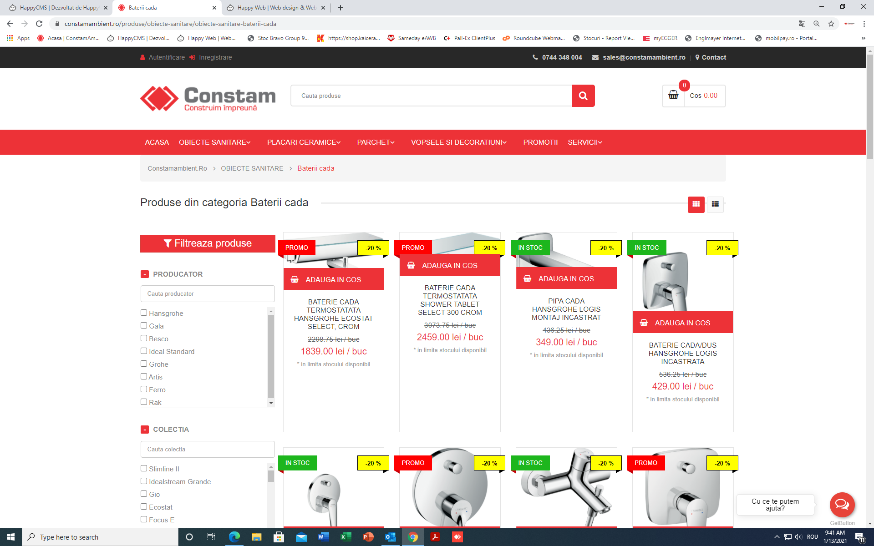Show hidden system tray icons

tap(777, 537)
